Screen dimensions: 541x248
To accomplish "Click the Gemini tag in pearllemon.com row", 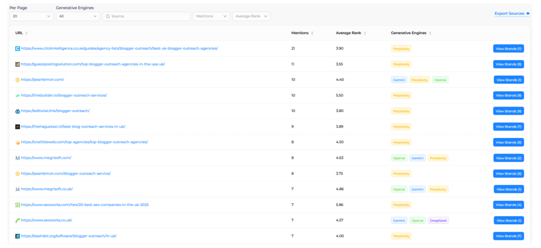I will click(399, 80).
